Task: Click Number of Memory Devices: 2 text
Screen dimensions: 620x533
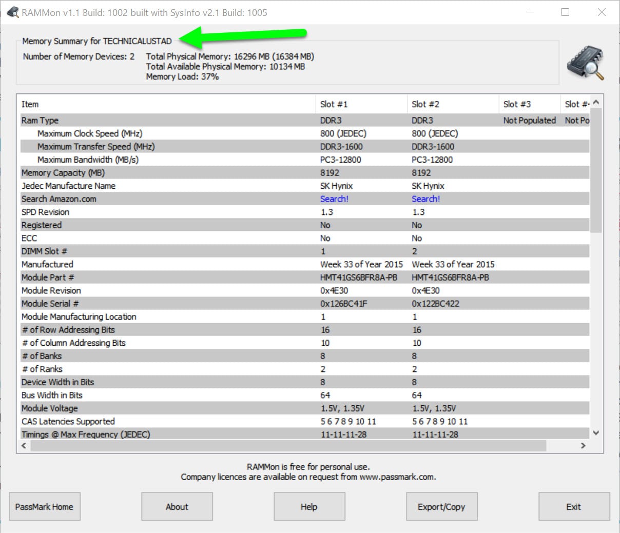Action: coord(79,56)
